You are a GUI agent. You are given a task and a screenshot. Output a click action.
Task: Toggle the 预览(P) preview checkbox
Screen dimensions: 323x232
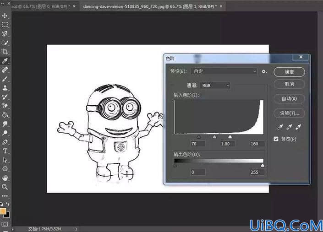click(276, 139)
